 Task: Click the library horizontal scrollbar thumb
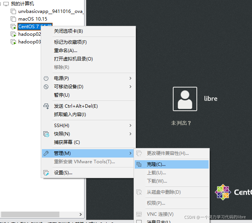pos(30,214)
